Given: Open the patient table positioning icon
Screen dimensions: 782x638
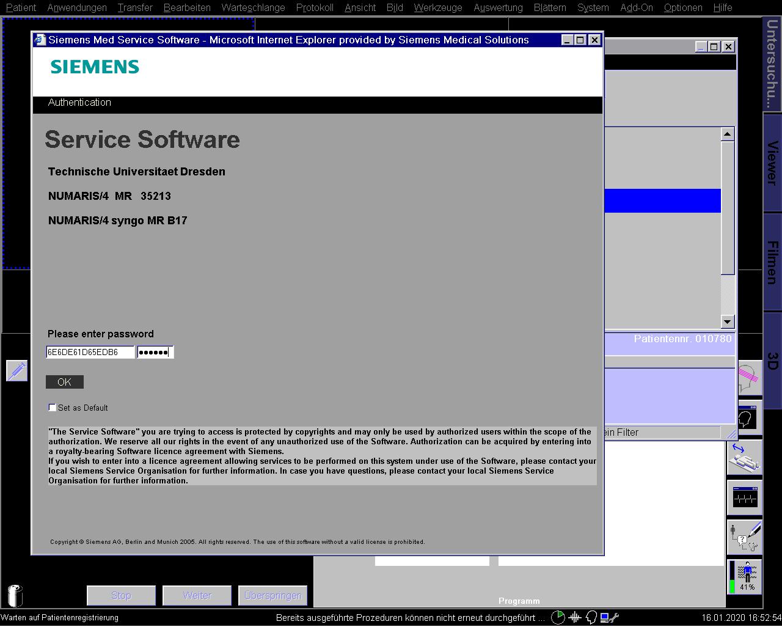Looking at the screenshot, I should pos(745,458).
